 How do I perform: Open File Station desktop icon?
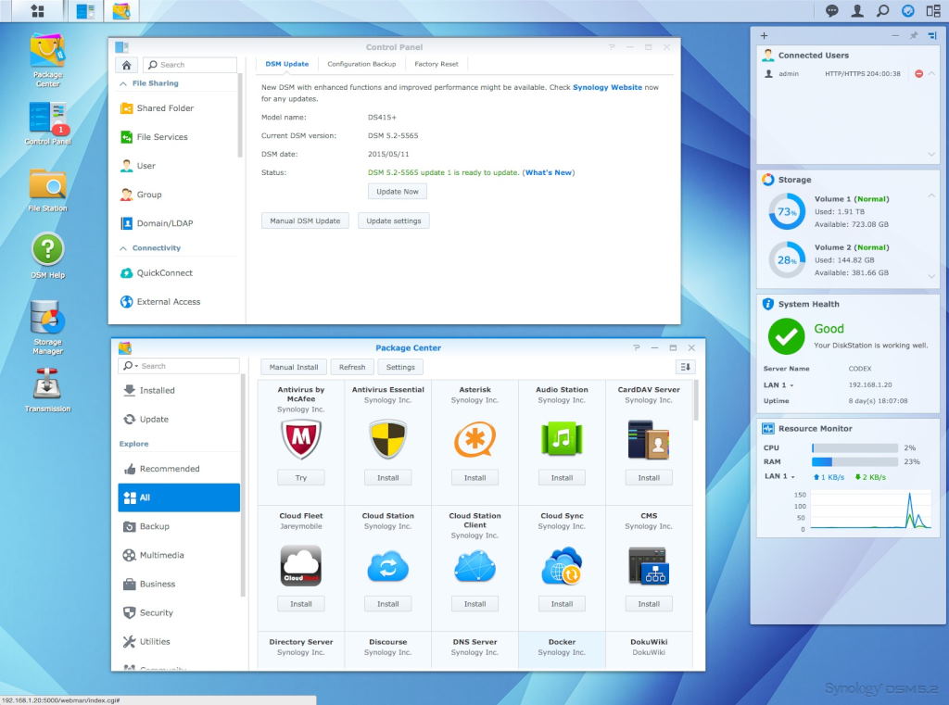click(x=48, y=190)
